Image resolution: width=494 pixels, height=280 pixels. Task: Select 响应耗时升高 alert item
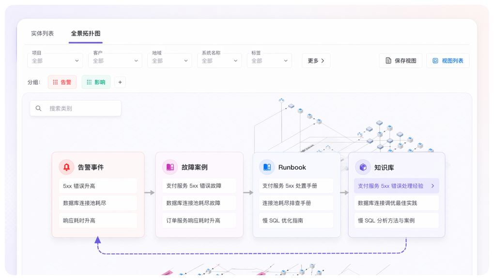(x=98, y=221)
